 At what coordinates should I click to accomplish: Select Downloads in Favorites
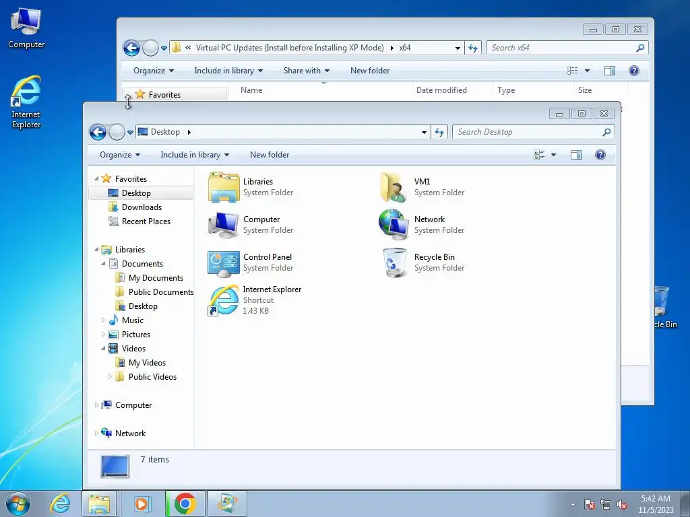(142, 207)
